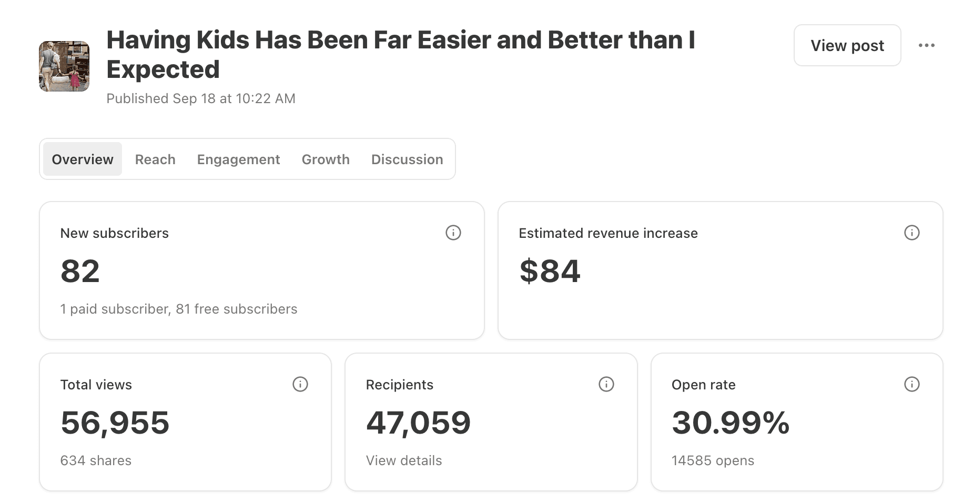This screenshot has height=502, width=973.
Task: Click the paid and free subscribers breakdown
Action: pyautogui.click(x=179, y=309)
